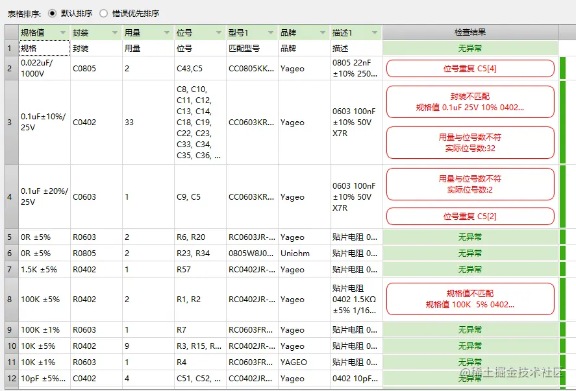The width and height of the screenshot is (576, 391).
Task: Click the quantity cell showing 33
Action: coord(148,122)
